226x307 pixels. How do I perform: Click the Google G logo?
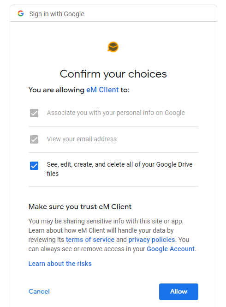[x=21, y=13]
